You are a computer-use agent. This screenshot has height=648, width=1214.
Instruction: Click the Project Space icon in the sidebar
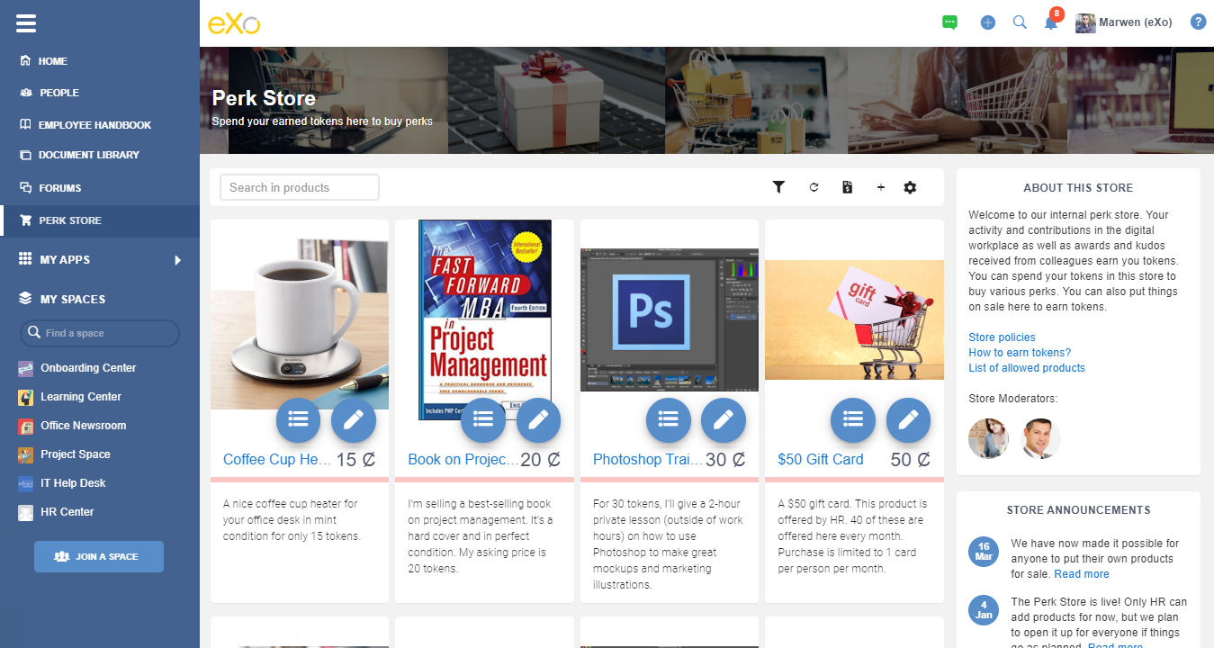(25, 454)
